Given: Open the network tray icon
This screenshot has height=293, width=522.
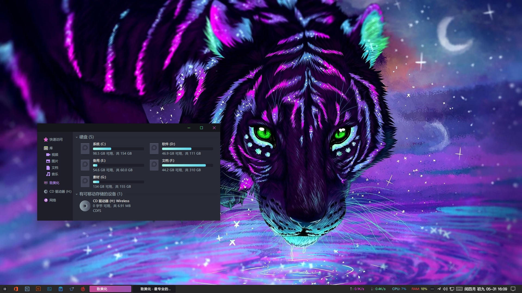Looking at the screenshot, I should [452, 289].
